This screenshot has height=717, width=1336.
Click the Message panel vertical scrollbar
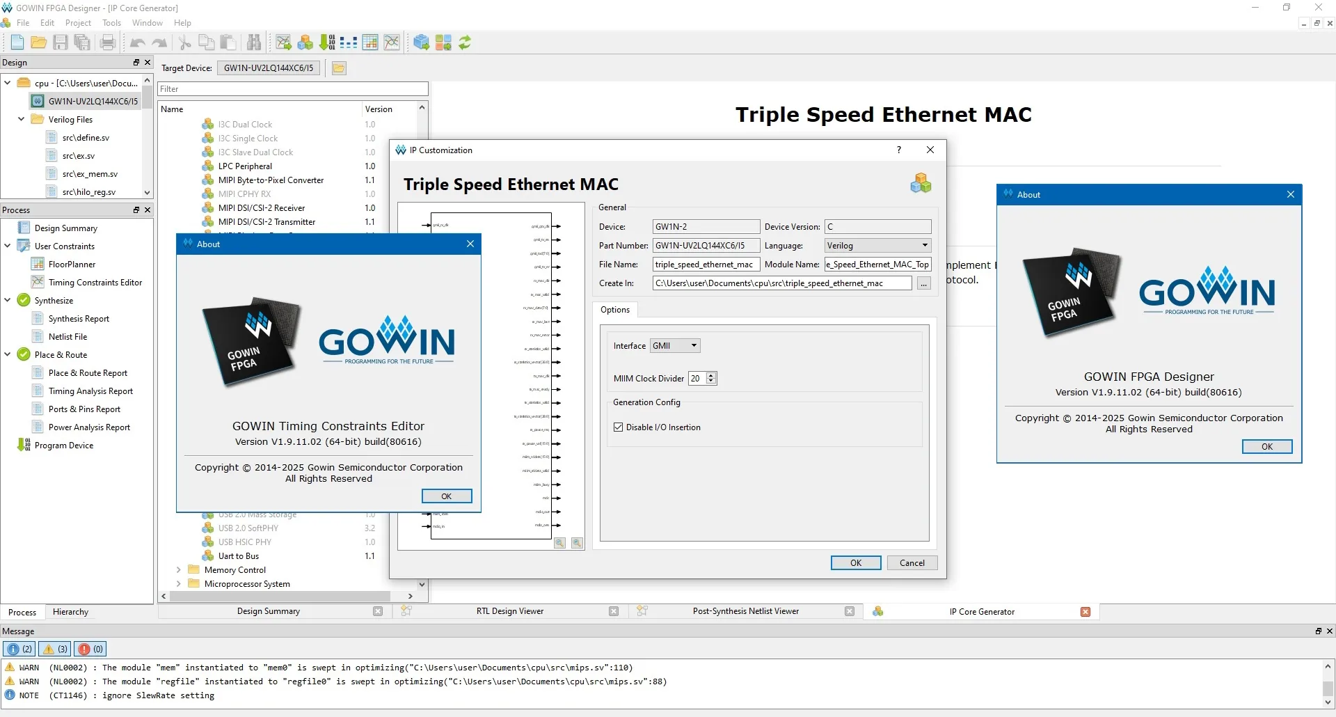(x=1328, y=688)
